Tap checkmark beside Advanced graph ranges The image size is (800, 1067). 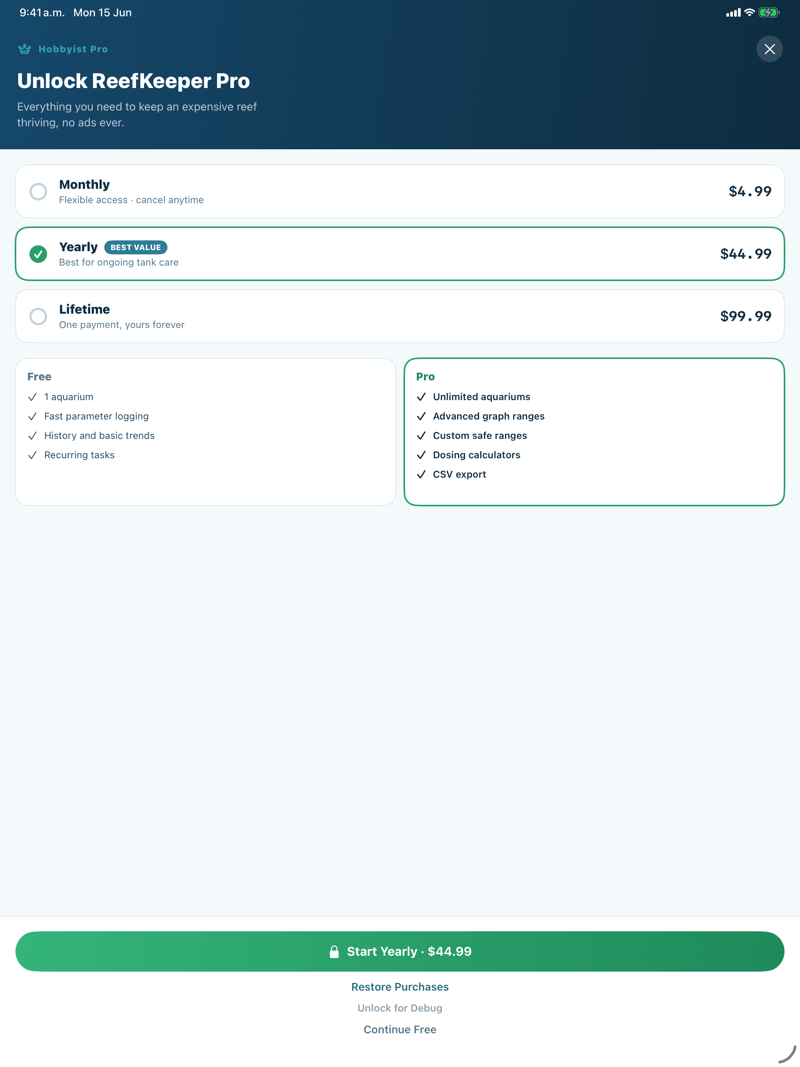tap(421, 416)
